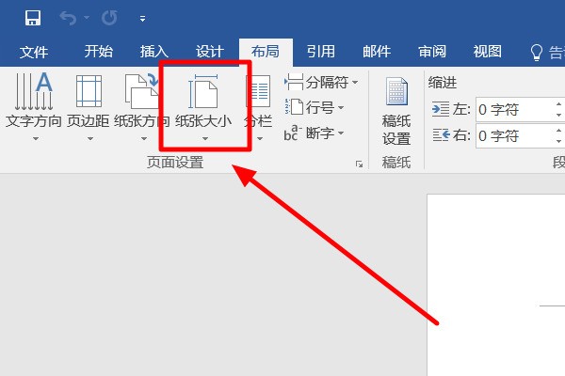The width and height of the screenshot is (565, 376).
Task: Click the Undo arrow icon
Action: tap(67, 17)
